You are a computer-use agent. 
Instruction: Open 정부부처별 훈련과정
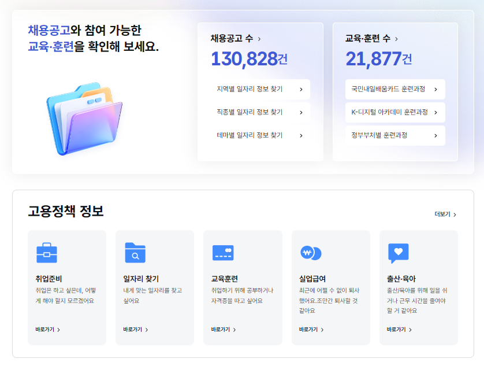(x=395, y=135)
